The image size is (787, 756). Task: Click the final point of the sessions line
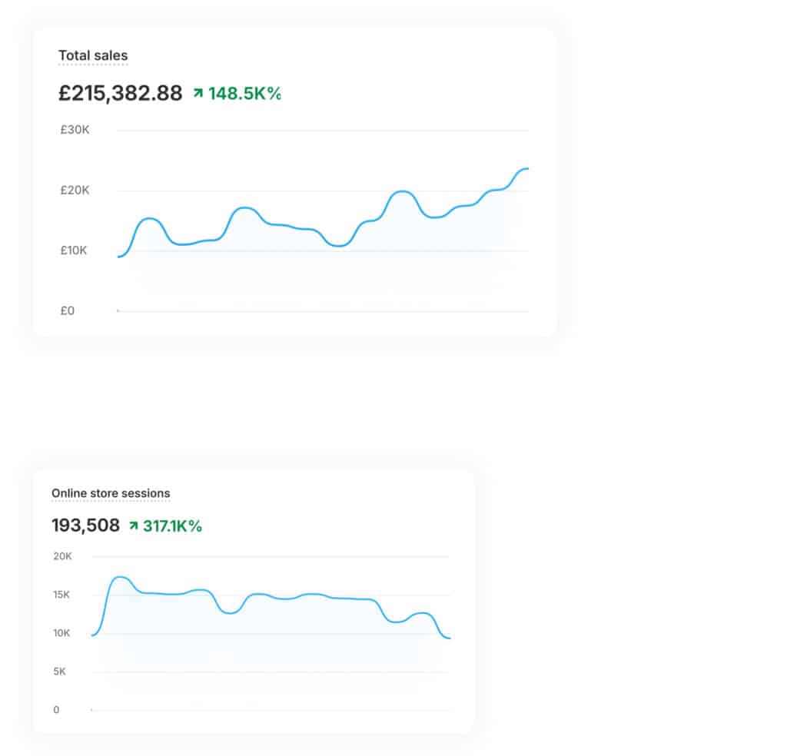pos(449,638)
